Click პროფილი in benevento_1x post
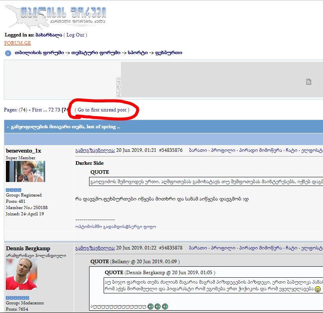The width and height of the screenshot is (323, 313). 223,150
